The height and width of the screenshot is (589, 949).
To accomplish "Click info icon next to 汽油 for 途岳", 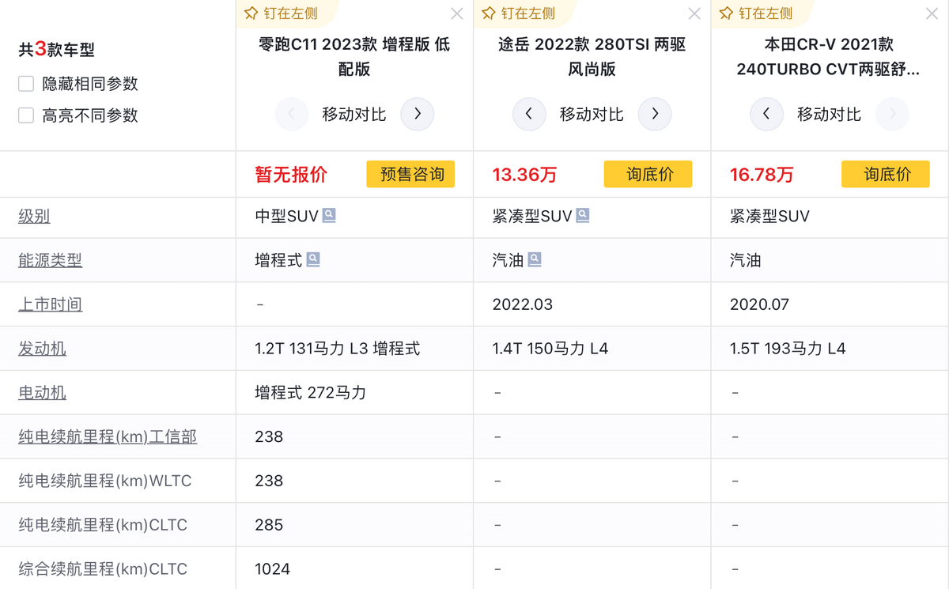I will tap(535, 259).
